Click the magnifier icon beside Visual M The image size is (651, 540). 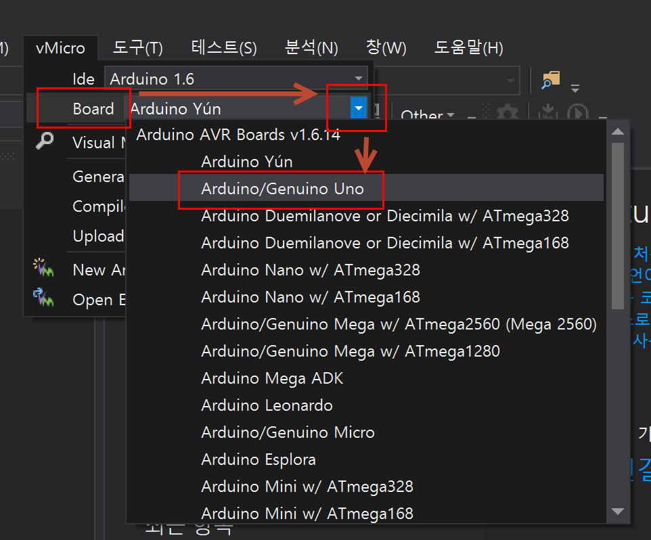tap(45, 141)
